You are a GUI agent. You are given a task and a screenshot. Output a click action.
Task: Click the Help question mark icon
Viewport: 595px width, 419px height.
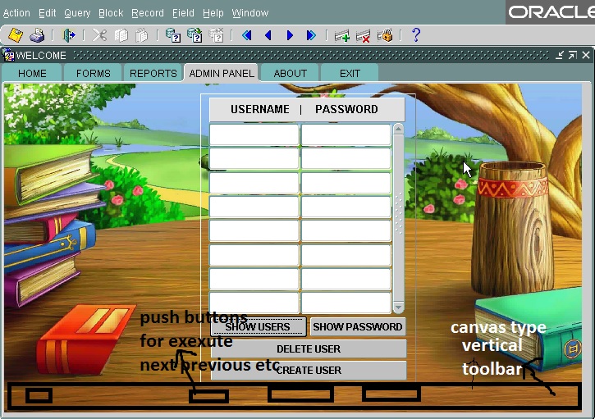416,35
